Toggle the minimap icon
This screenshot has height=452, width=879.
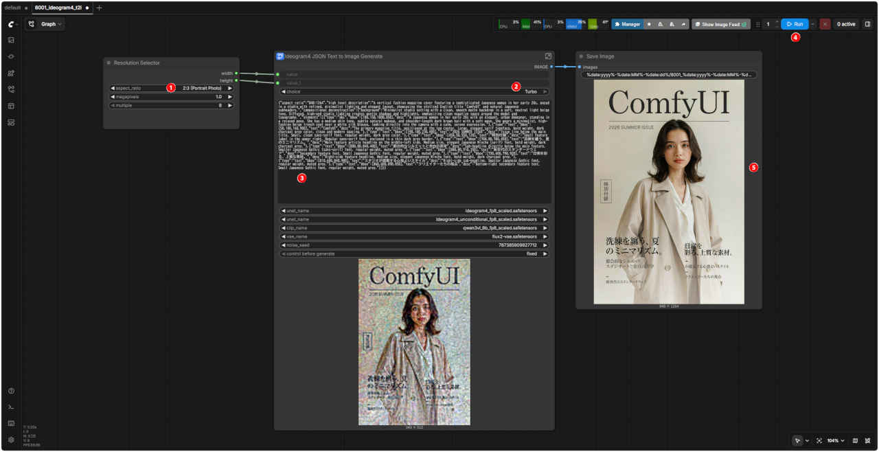click(855, 440)
